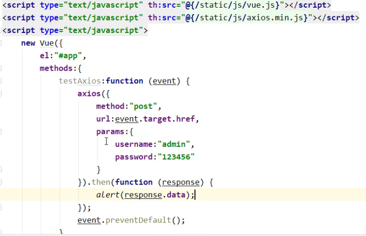Click the "password" key
Screen dimensions: 366x236
pos(134,157)
